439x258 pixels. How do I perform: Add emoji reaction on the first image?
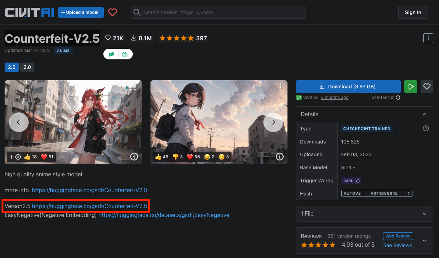(15, 157)
